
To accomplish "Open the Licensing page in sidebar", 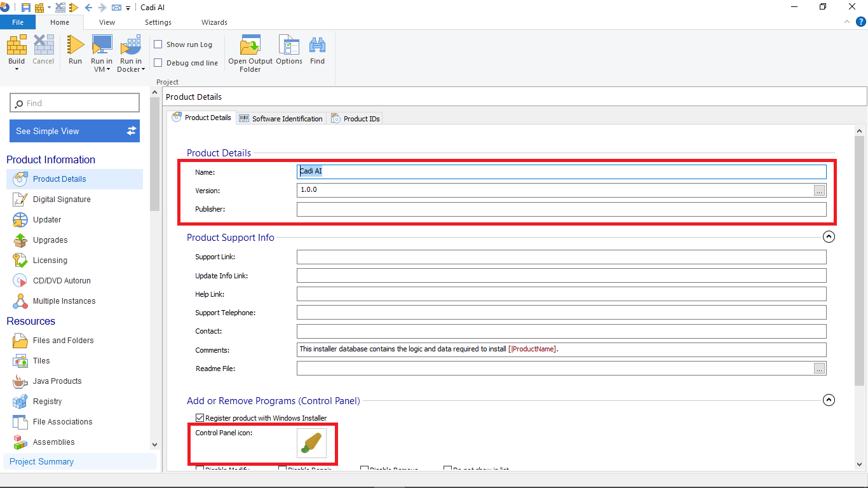I will pos(50,261).
